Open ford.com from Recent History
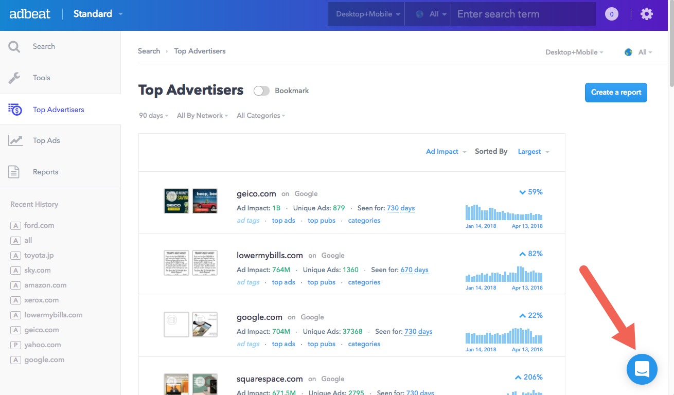The height and width of the screenshot is (395, 674). tap(39, 225)
